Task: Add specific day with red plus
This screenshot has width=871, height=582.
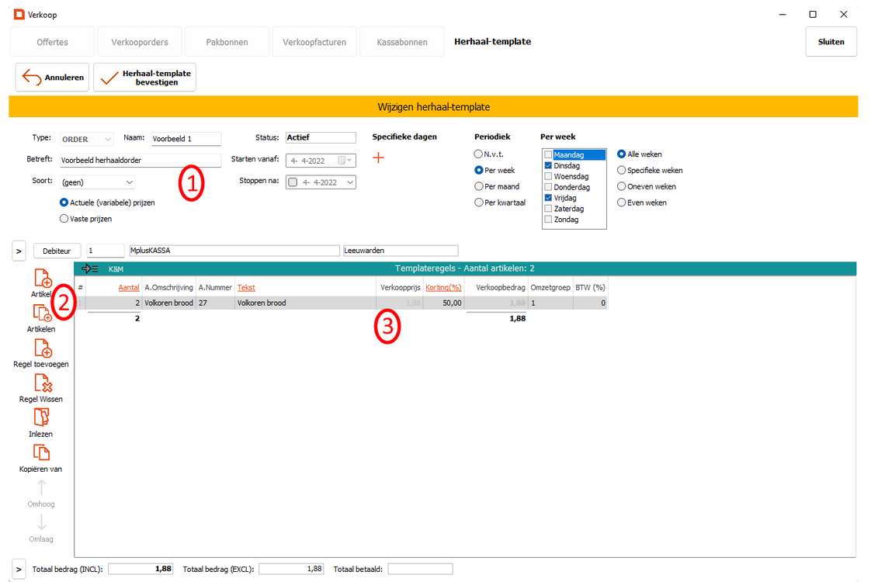Action: (379, 158)
